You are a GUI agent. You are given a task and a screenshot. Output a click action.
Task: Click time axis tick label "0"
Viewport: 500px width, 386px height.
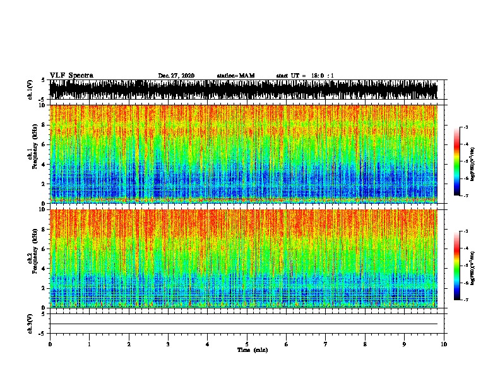coord(50,344)
